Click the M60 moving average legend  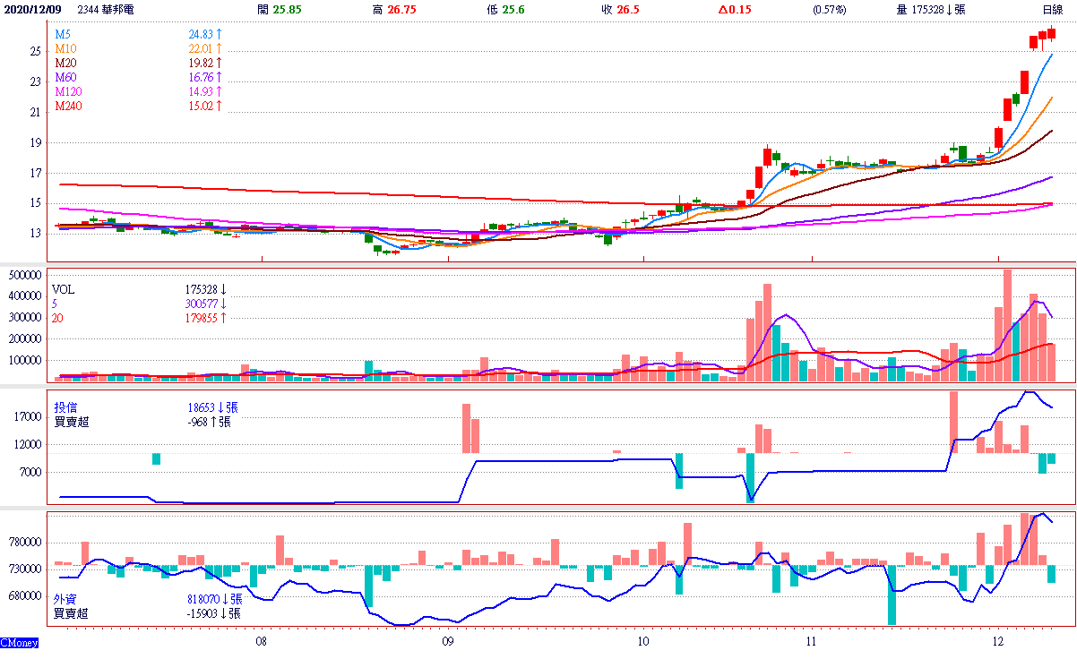coord(65,77)
